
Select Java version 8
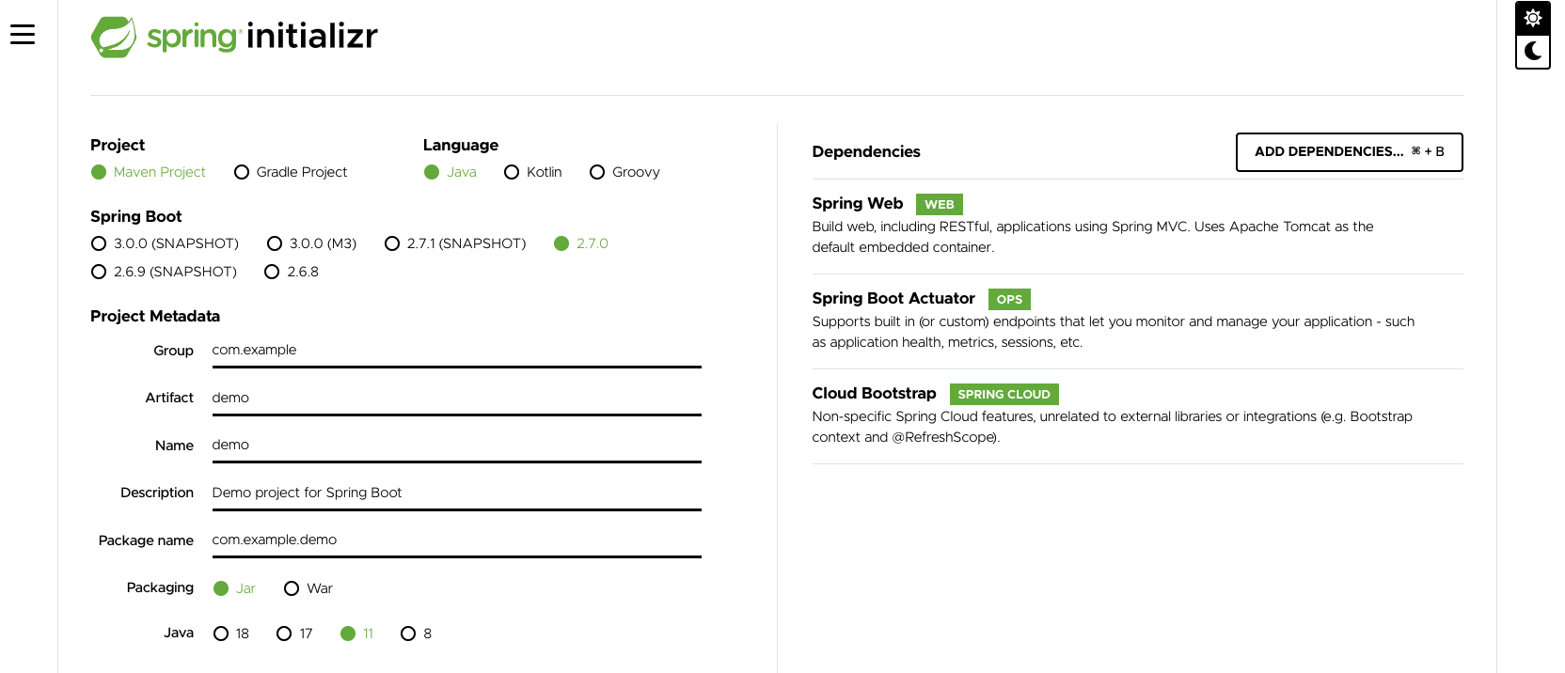pos(417,634)
